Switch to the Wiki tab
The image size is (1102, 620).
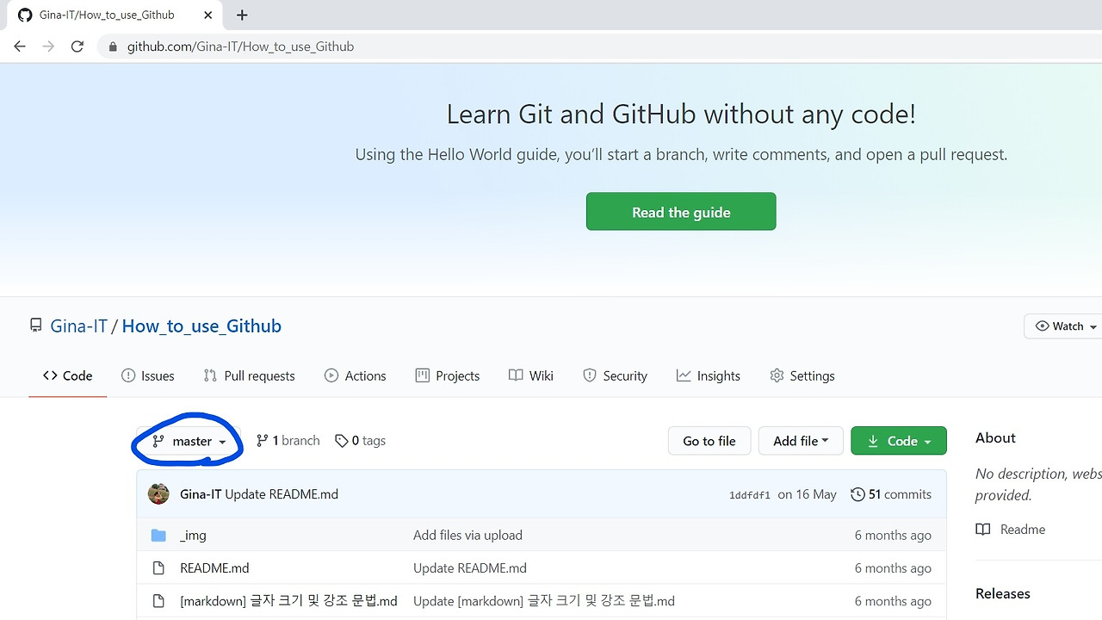click(x=531, y=375)
